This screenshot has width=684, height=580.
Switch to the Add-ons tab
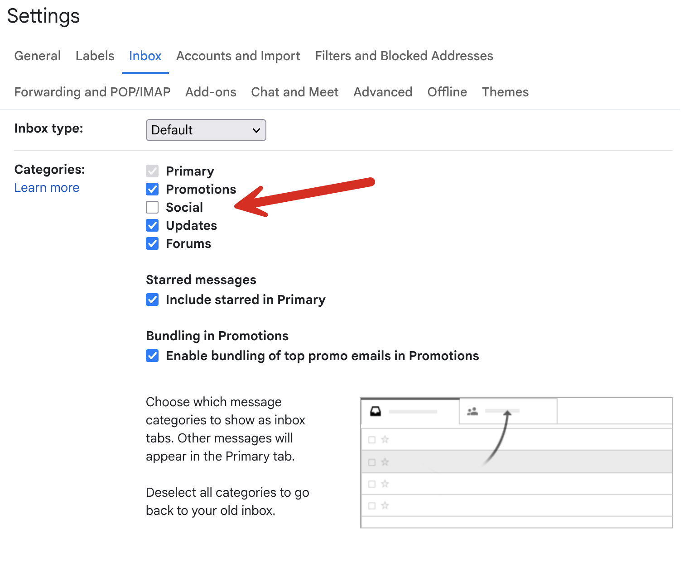click(211, 92)
